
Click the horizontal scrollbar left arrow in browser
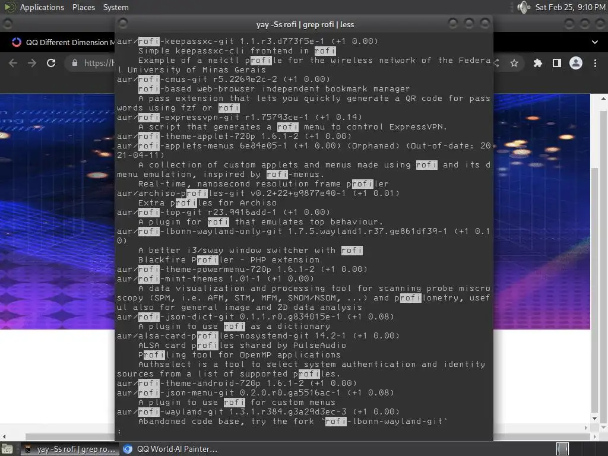click(4, 436)
